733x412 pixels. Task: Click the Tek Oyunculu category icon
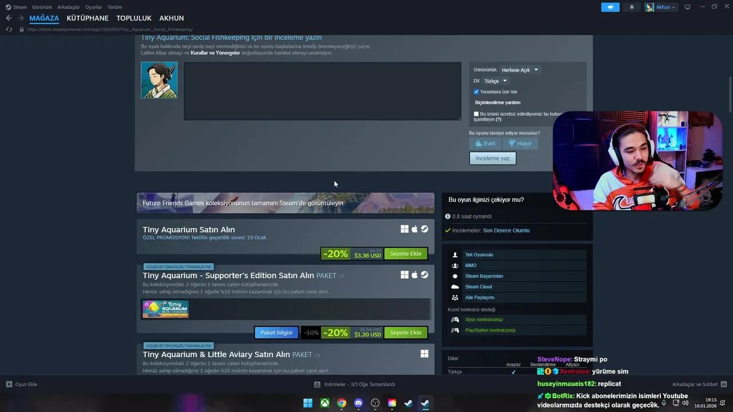455,255
